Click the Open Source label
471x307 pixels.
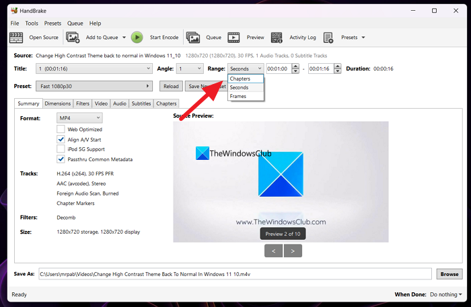[x=44, y=38]
